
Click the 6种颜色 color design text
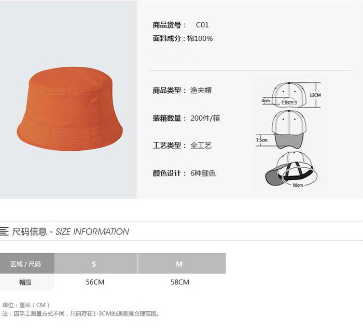click(203, 173)
